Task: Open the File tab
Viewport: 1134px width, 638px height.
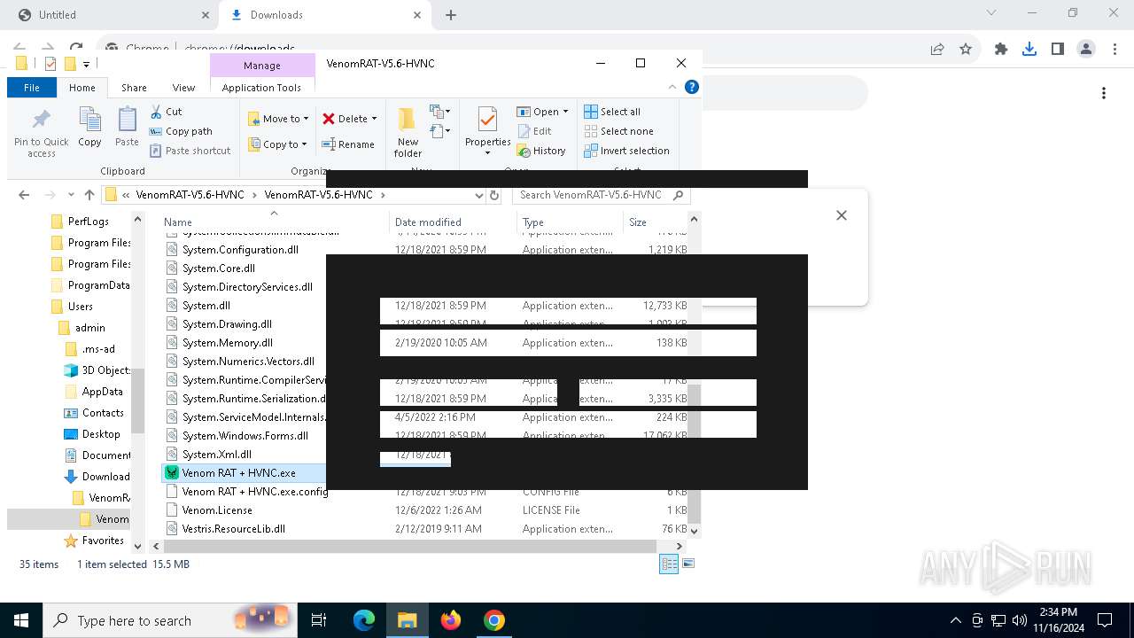Action: click(x=32, y=88)
